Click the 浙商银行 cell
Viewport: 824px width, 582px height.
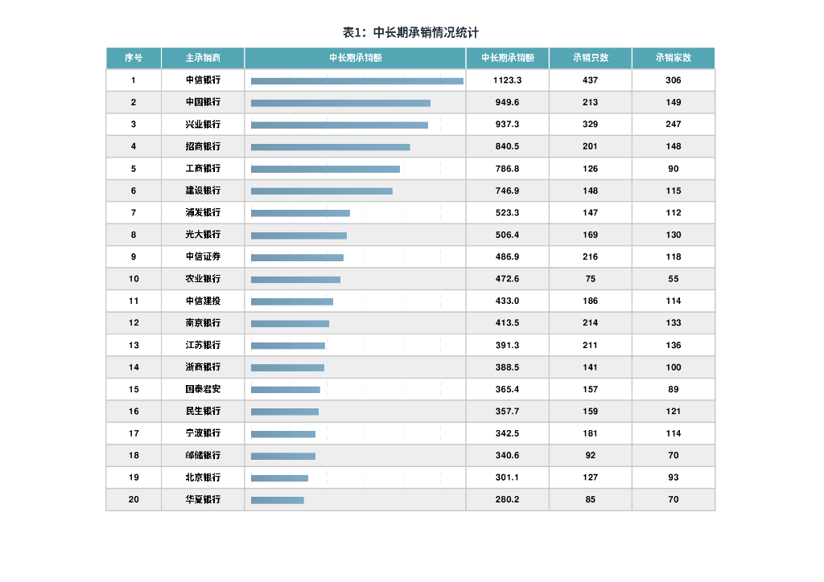[203, 367]
